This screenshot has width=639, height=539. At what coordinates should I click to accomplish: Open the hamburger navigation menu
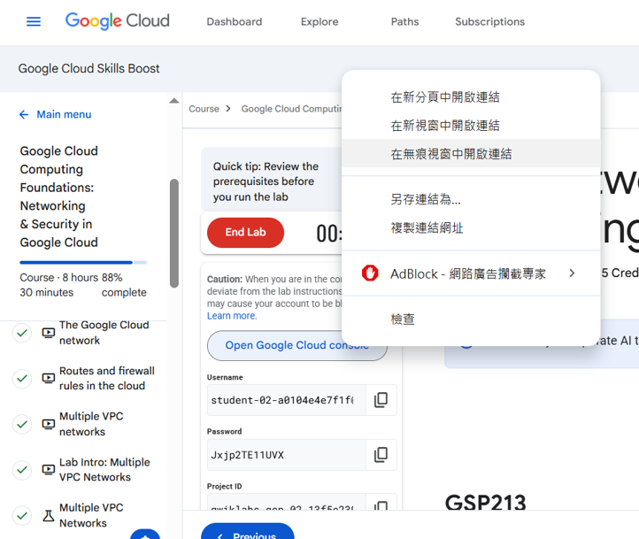34,21
